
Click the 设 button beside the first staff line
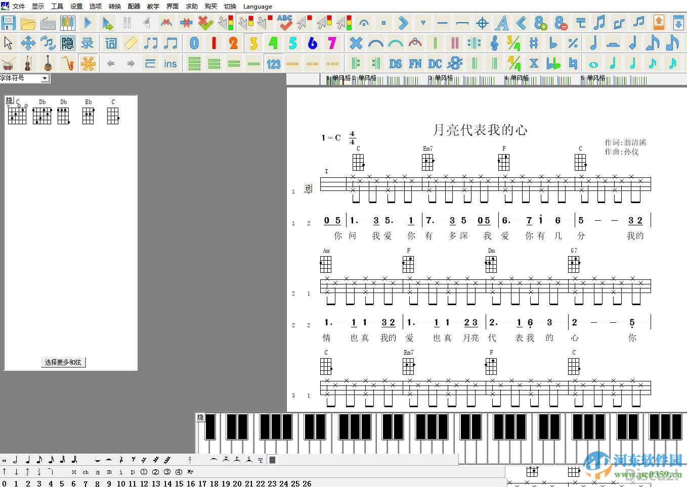pos(309,187)
